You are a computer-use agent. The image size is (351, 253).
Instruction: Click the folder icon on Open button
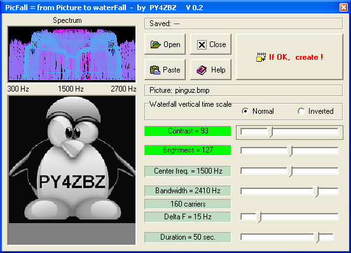(x=156, y=44)
